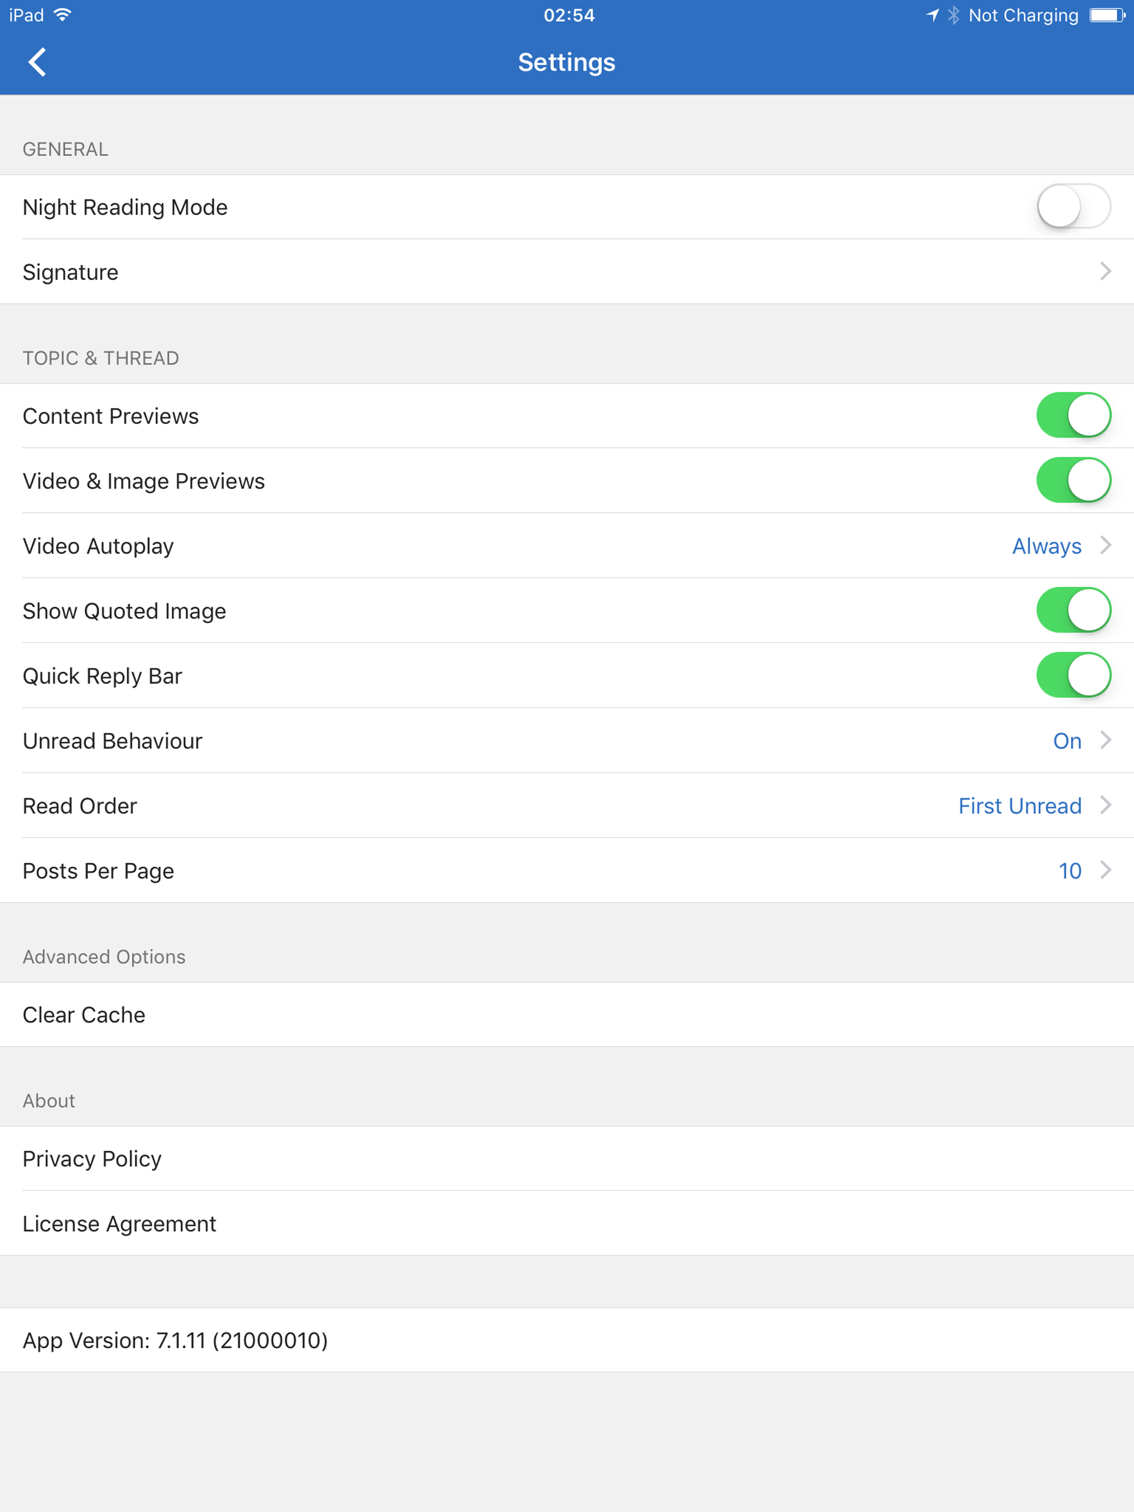Viewport: 1134px width, 1512px height.
Task: Tap the App Version row
Action: 567,1340
